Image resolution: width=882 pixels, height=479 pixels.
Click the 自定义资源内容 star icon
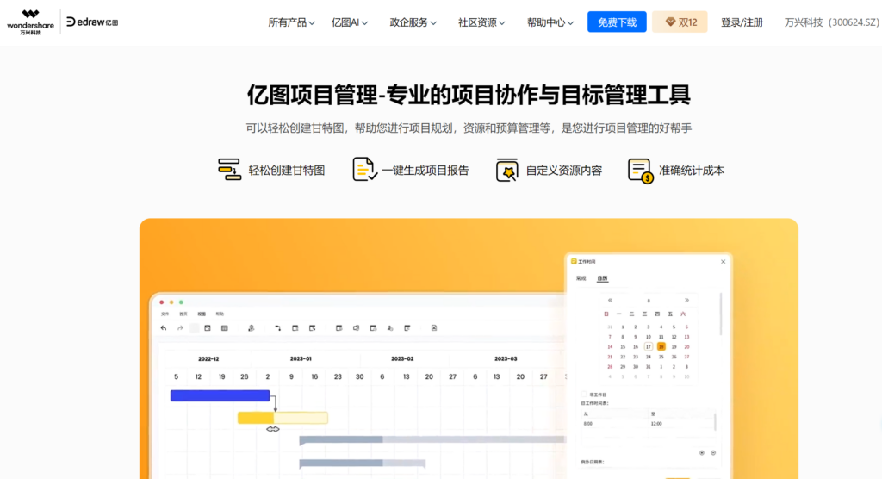506,170
